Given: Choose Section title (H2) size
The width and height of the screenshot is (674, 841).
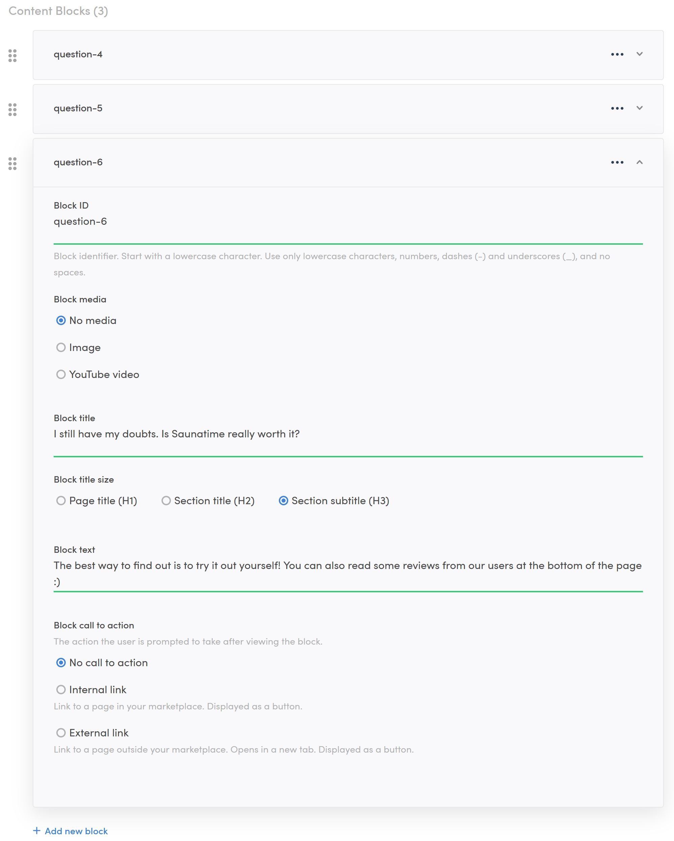Looking at the screenshot, I should [166, 500].
